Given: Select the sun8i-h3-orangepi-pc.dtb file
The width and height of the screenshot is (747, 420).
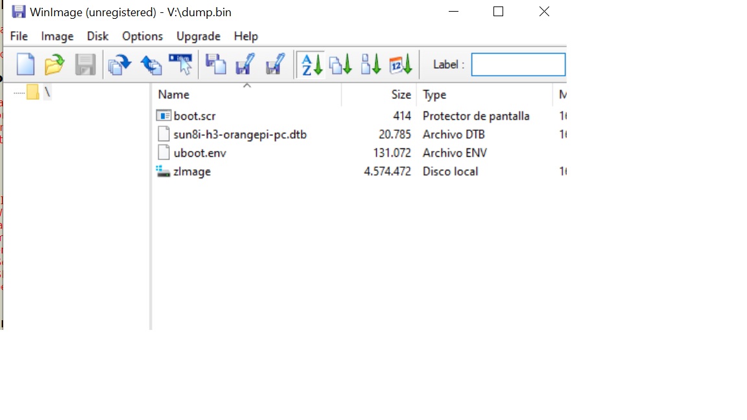Looking at the screenshot, I should [240, 134].
